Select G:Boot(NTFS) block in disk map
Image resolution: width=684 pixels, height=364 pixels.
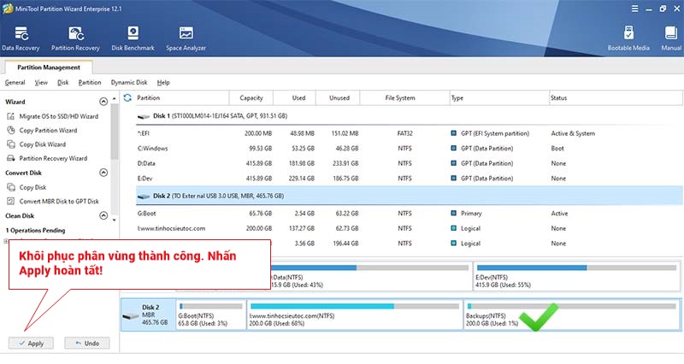210,314
